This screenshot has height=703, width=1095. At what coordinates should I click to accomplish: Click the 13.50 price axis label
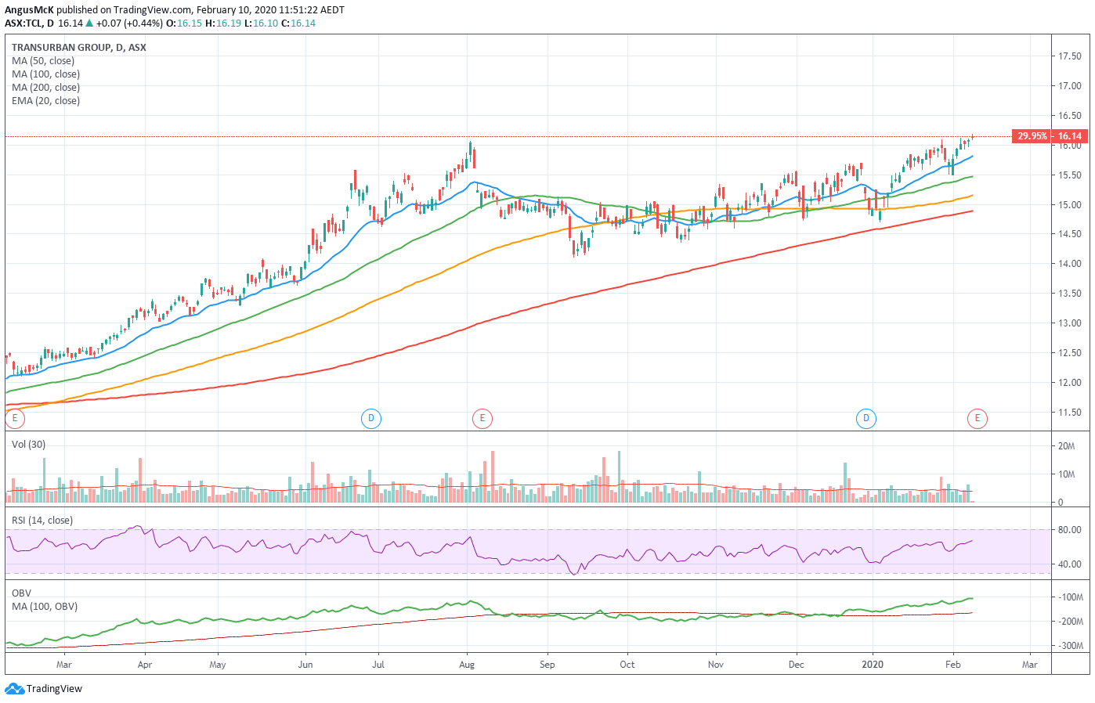point(1070,294)
